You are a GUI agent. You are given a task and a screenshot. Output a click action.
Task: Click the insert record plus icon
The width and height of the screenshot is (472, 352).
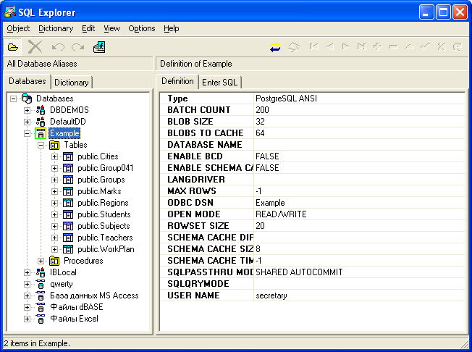coord(377,46)
